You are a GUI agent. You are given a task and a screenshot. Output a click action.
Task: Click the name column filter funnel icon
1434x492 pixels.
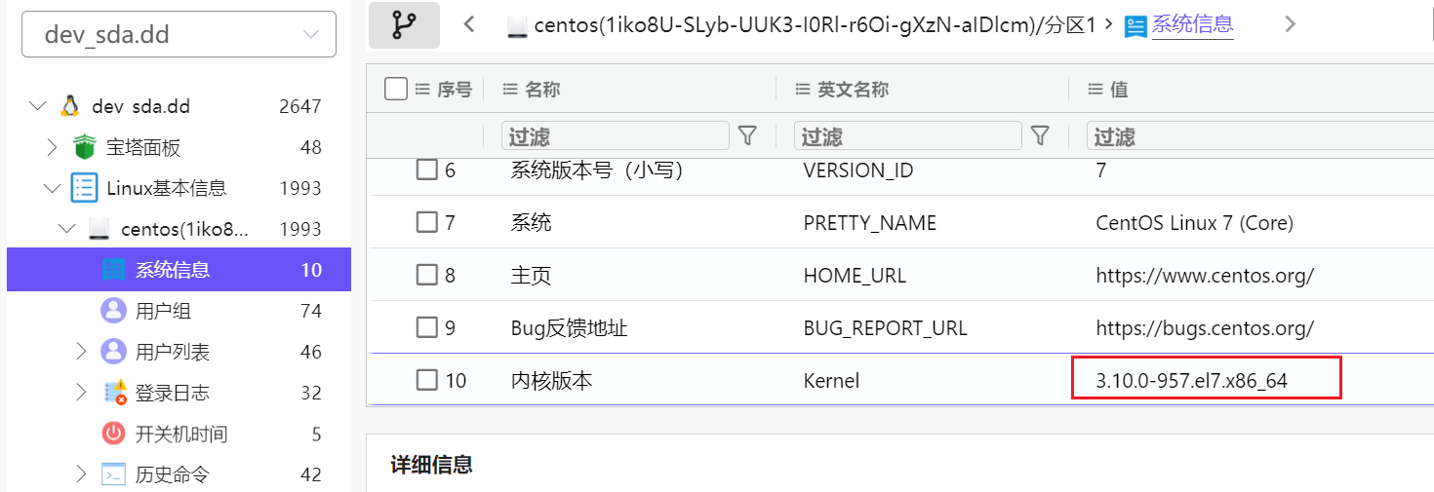[x=747, y=136]
